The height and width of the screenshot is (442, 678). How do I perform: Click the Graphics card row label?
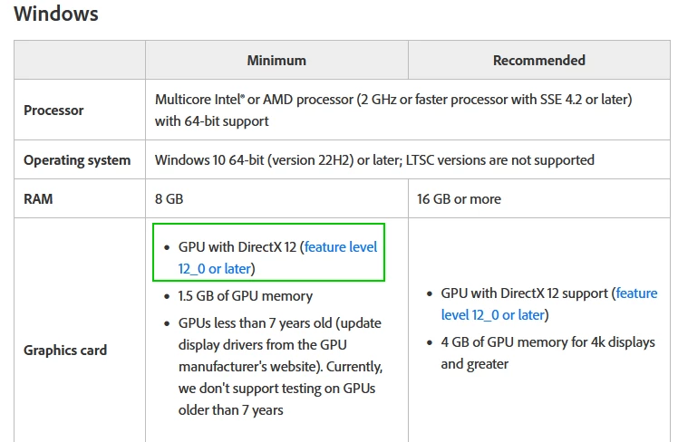tap(65, 351)
